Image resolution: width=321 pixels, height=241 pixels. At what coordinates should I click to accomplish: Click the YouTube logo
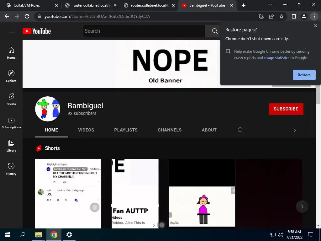37,31
